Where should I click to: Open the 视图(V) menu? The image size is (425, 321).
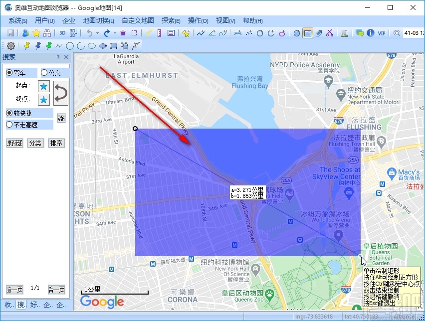pyautogui.click(x=225, y=20)
